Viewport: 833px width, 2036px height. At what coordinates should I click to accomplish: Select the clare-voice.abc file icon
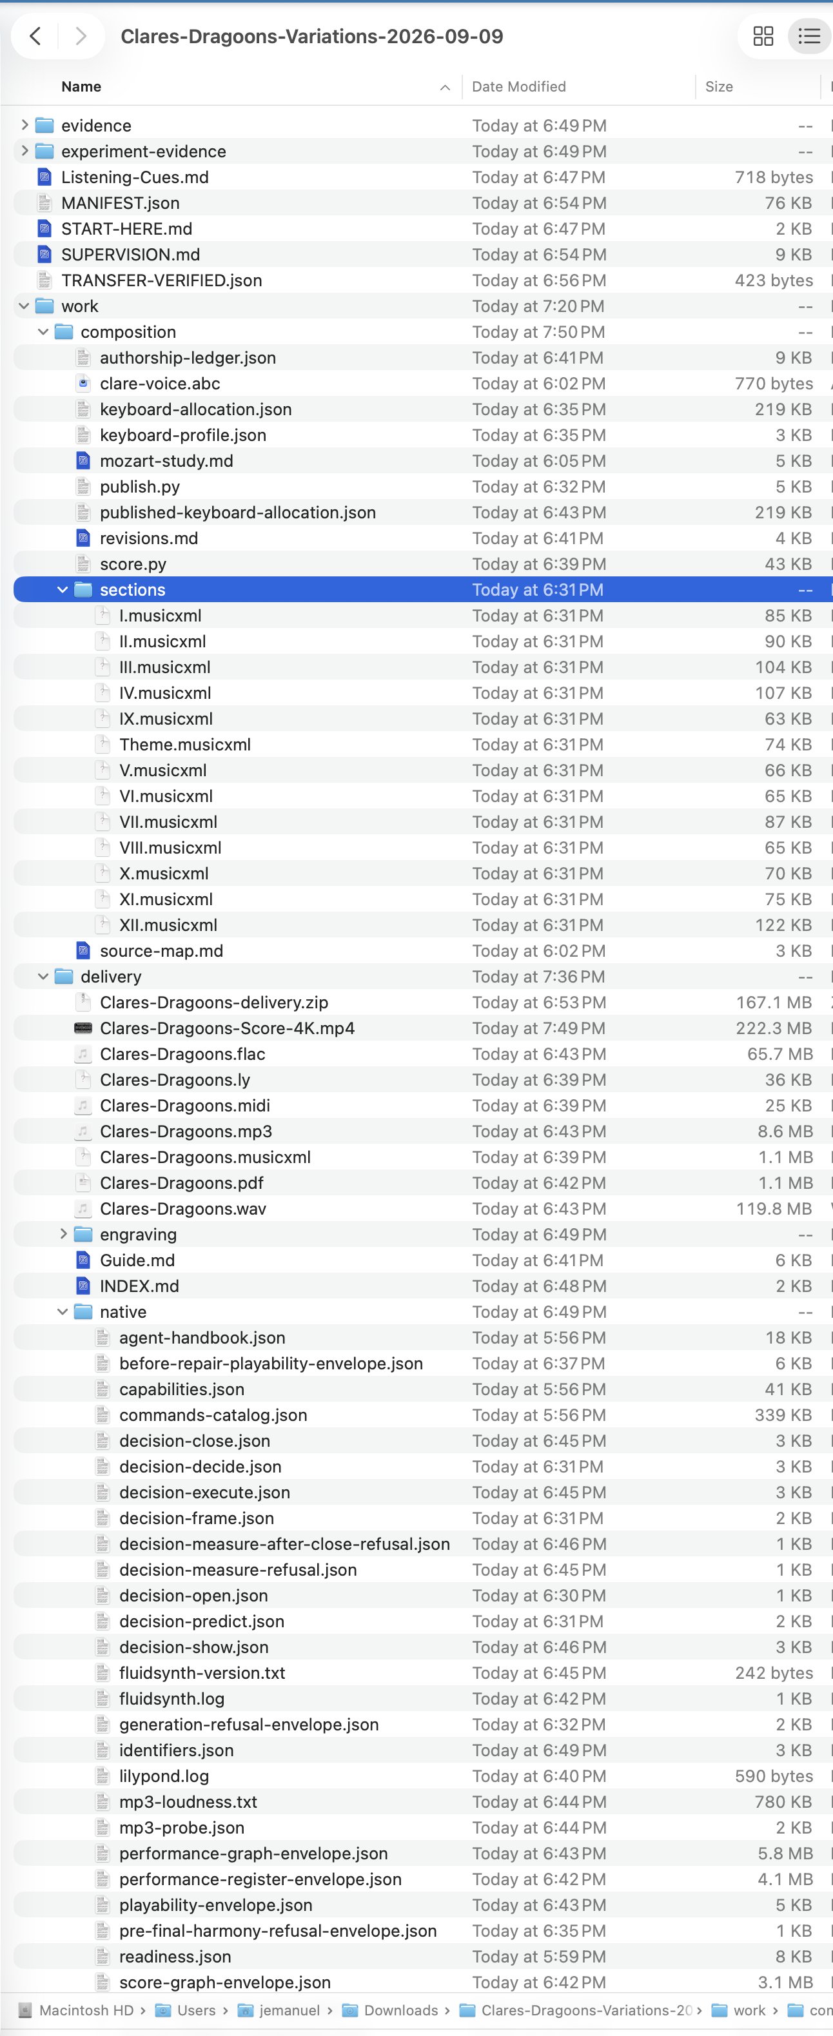click(x=83, y=384)
